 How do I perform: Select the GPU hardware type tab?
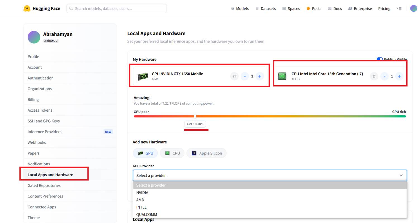(145, 153)
